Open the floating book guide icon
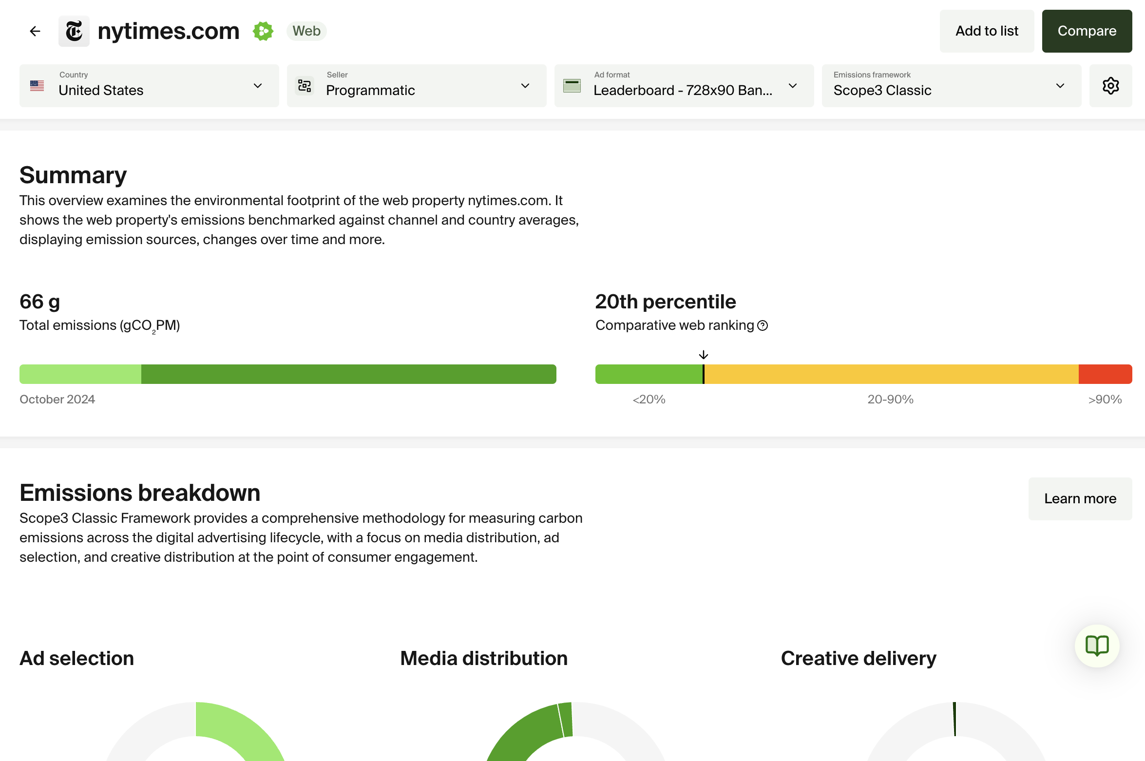1145x761 pixels. [x=1097, y=646]
